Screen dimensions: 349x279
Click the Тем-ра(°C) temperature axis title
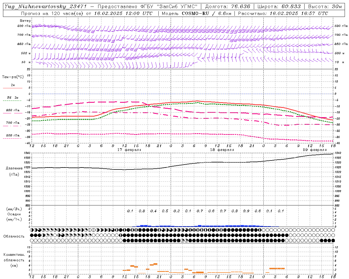[x=13, y=77]
